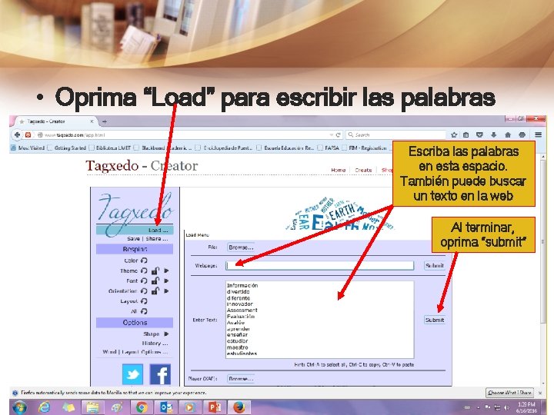The width and height of the screenshot is (554, 415).
Task: Expand the Shape options arrow
Action: coord(166,334)
